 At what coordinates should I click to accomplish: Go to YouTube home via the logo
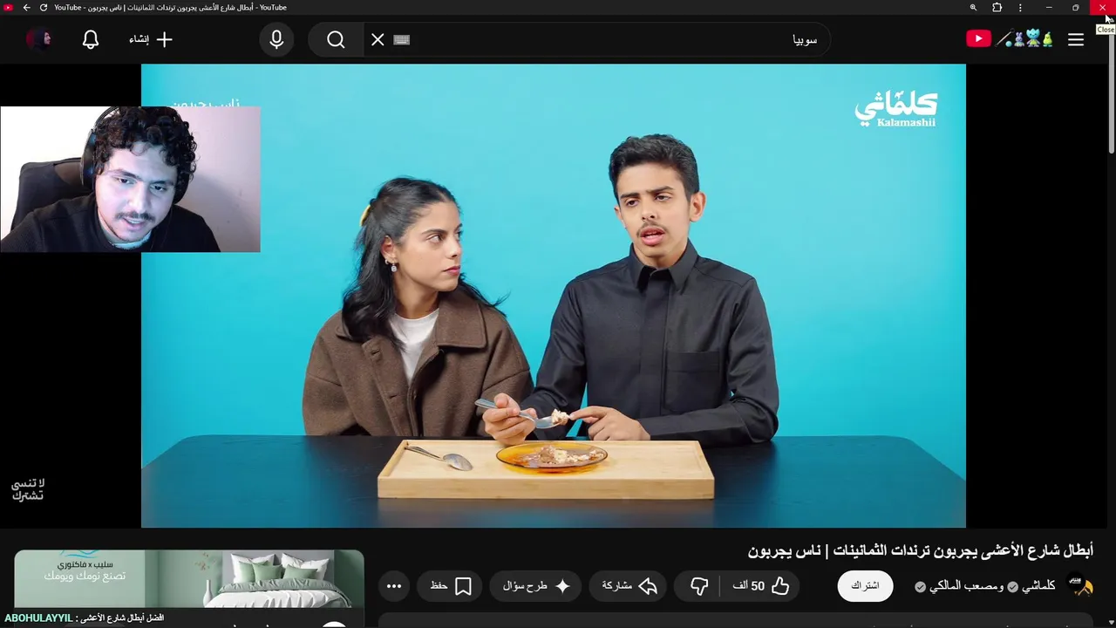(1011, 38)
